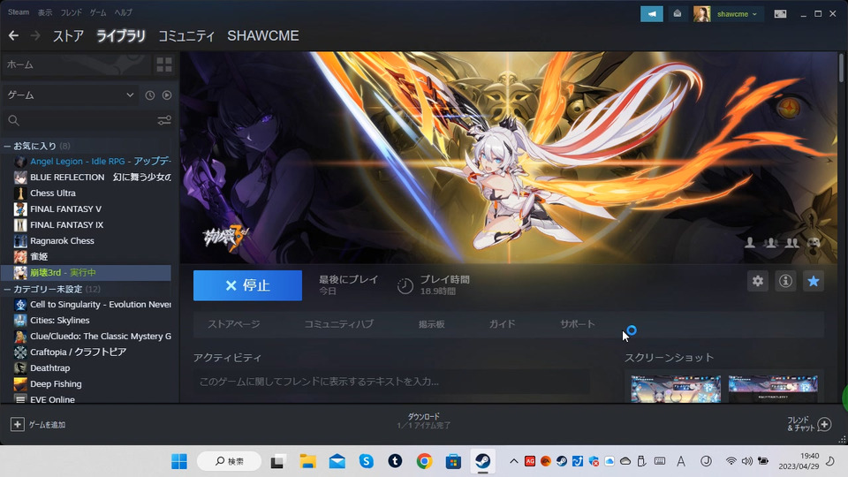This screenshot has height=477, width=848.
Task: Show hidden system tray icons
Action: click(514, 461)
